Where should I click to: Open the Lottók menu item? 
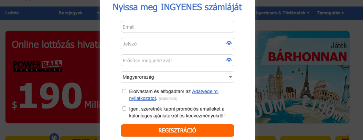[12, 13]
